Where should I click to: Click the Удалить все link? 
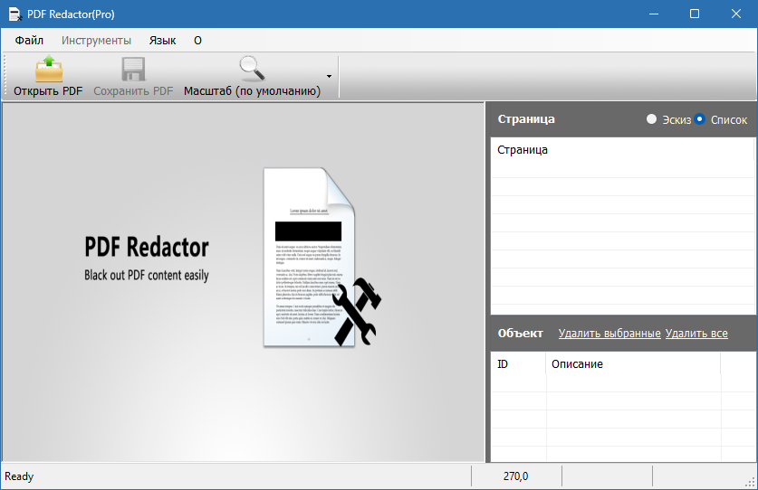tap(696, 334)
